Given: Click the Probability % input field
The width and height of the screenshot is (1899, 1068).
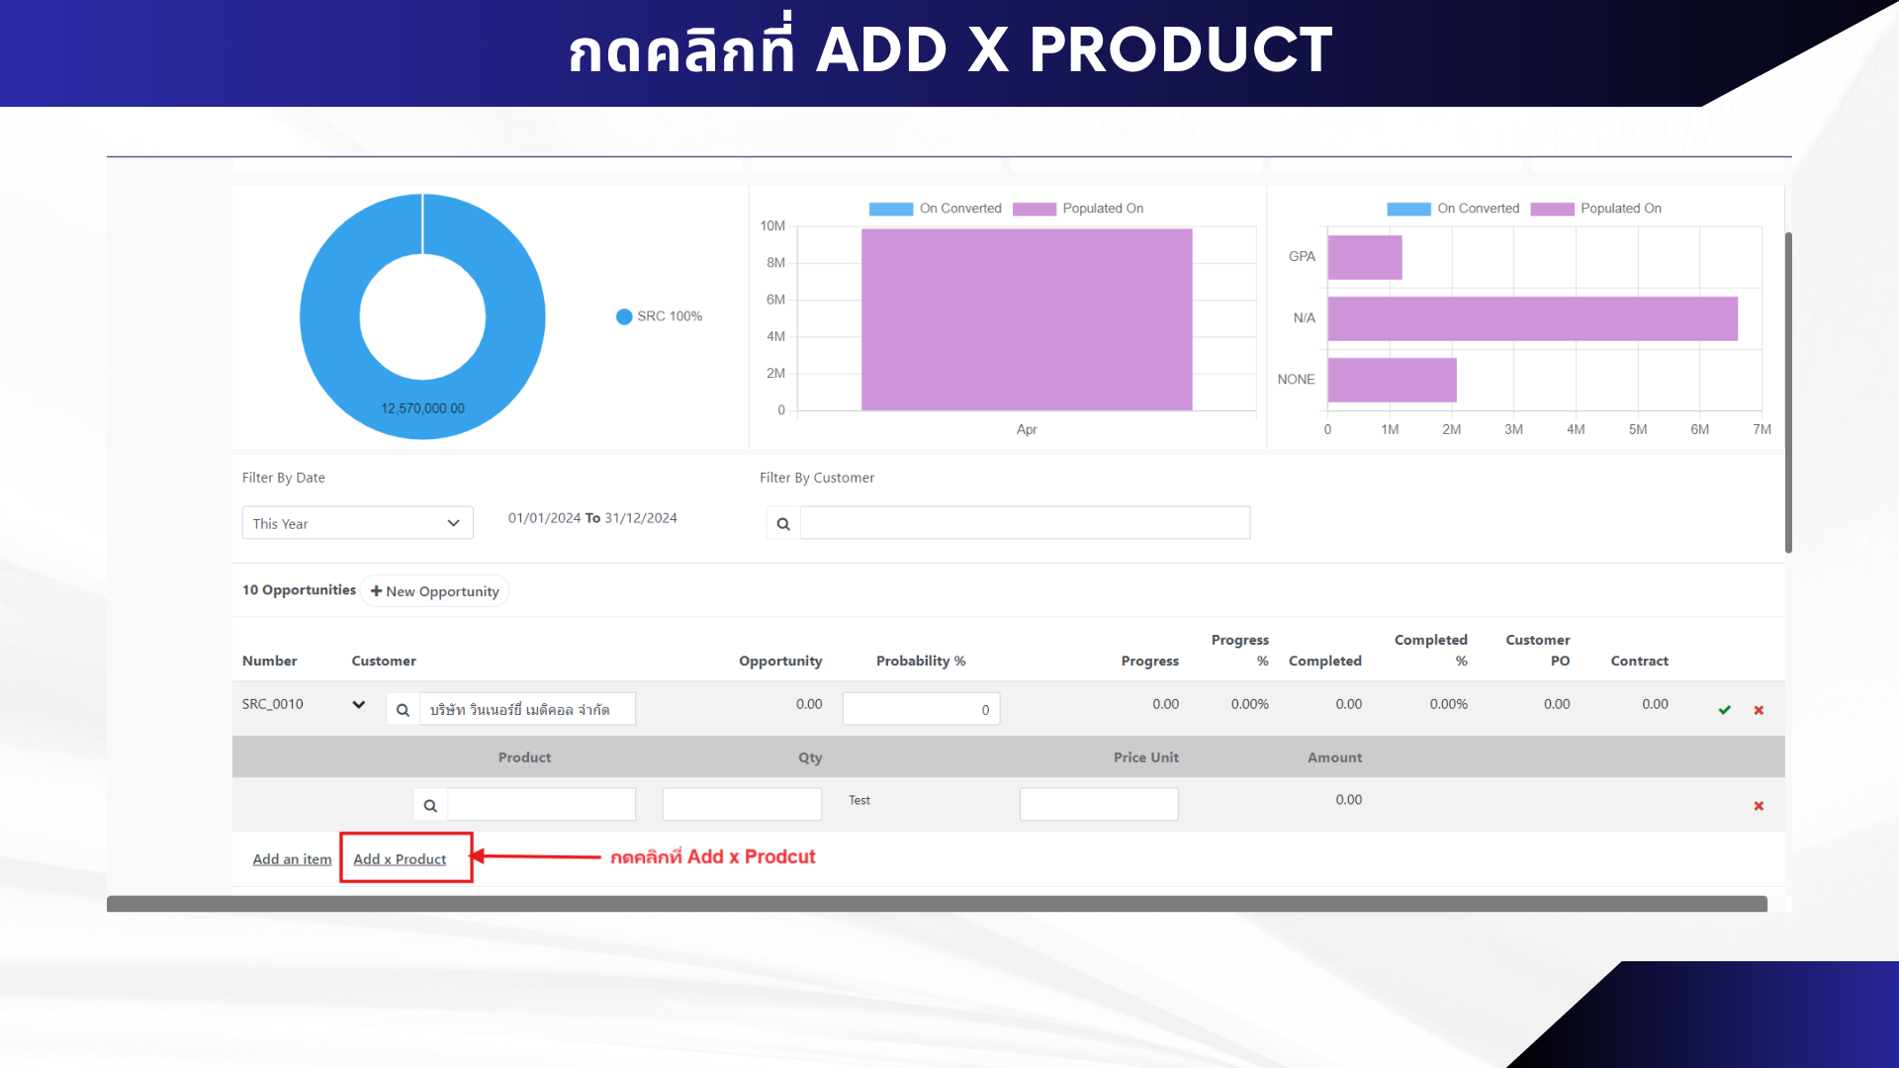Looking at the screenshot, I should click(921, 709).
